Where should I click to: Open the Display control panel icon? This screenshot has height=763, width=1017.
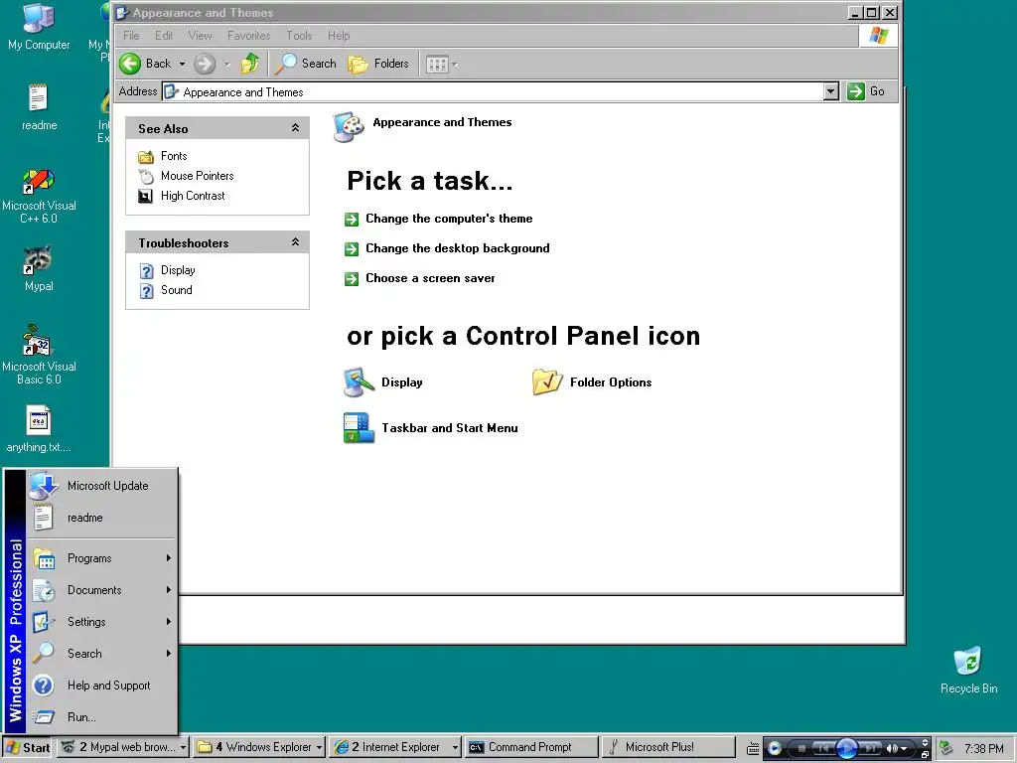click(x=382, y=382)
